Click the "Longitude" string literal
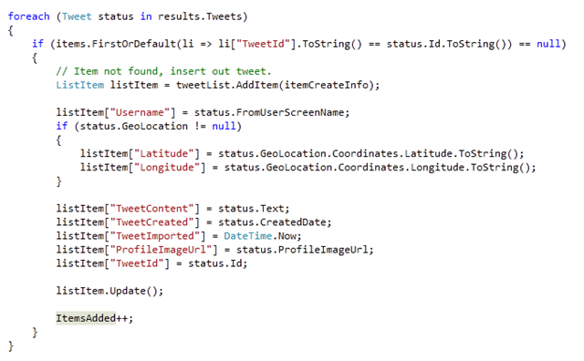 [167, 168]
